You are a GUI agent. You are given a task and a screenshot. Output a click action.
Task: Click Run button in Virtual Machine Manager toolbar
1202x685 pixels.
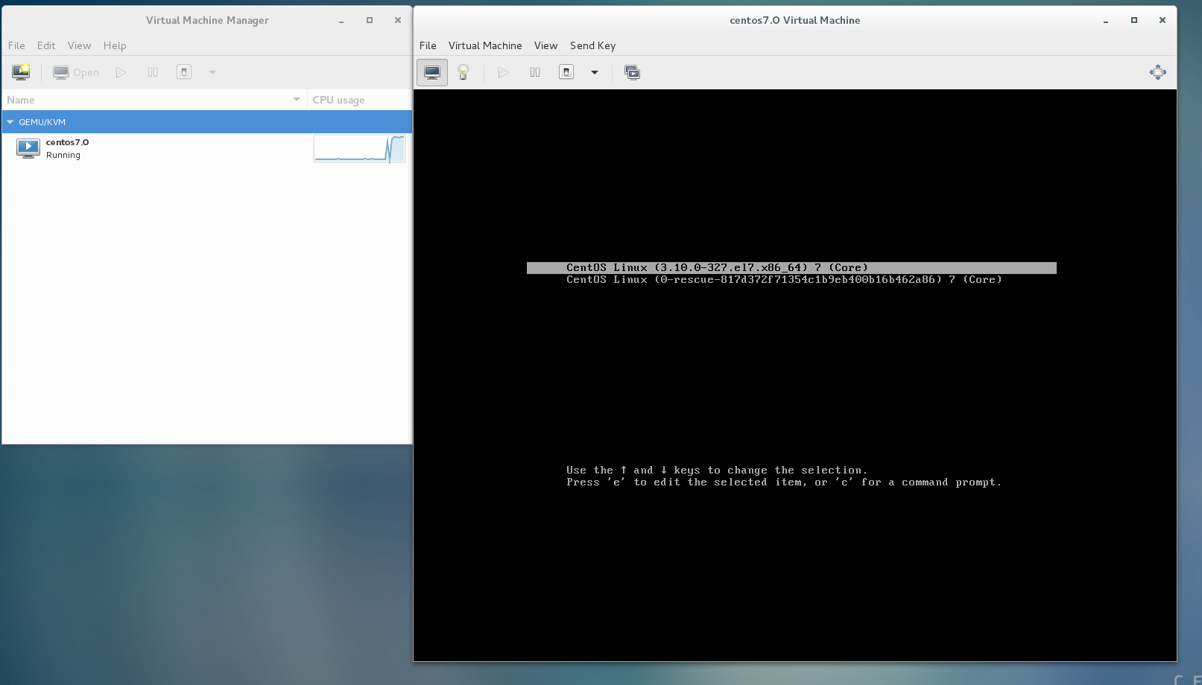121,72
